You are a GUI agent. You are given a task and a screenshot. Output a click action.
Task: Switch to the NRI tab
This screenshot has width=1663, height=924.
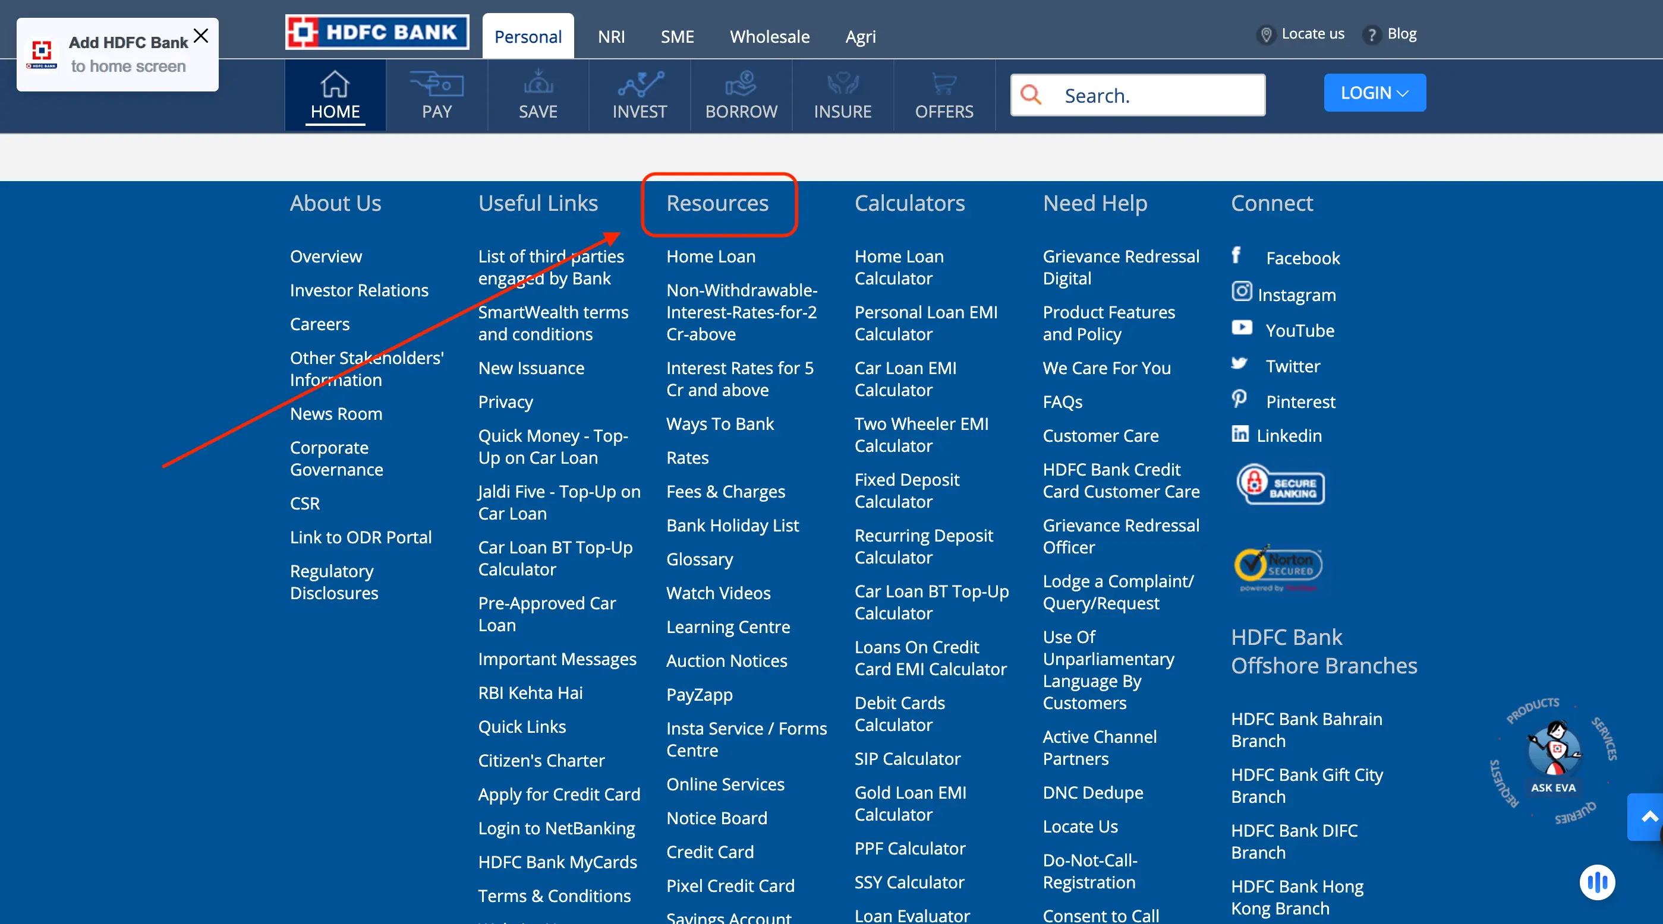pos(611,37)
